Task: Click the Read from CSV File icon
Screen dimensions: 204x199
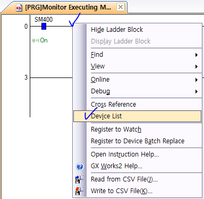Action: tap(80, 179)
